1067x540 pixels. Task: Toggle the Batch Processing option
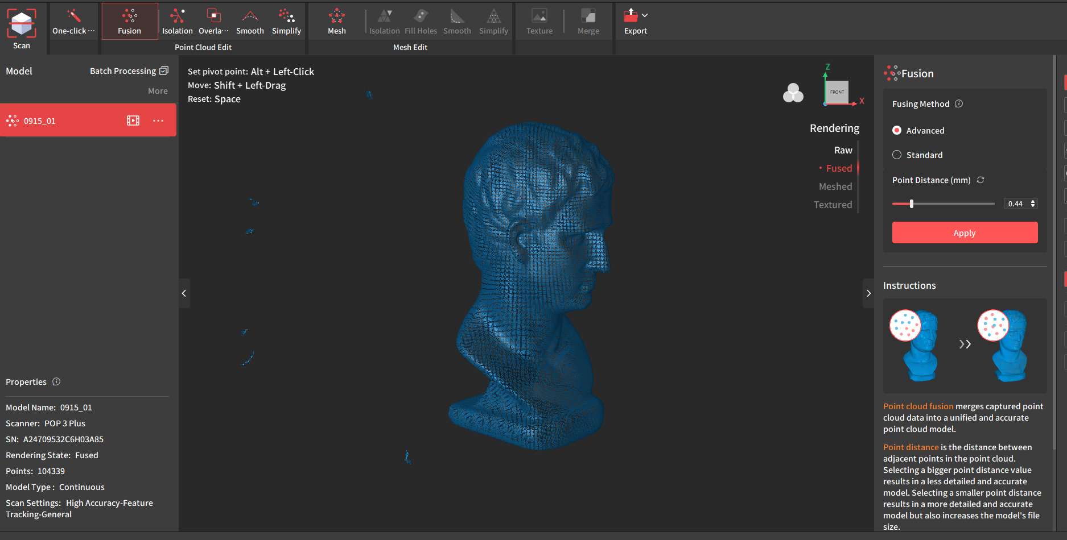[x=164, y=70]
